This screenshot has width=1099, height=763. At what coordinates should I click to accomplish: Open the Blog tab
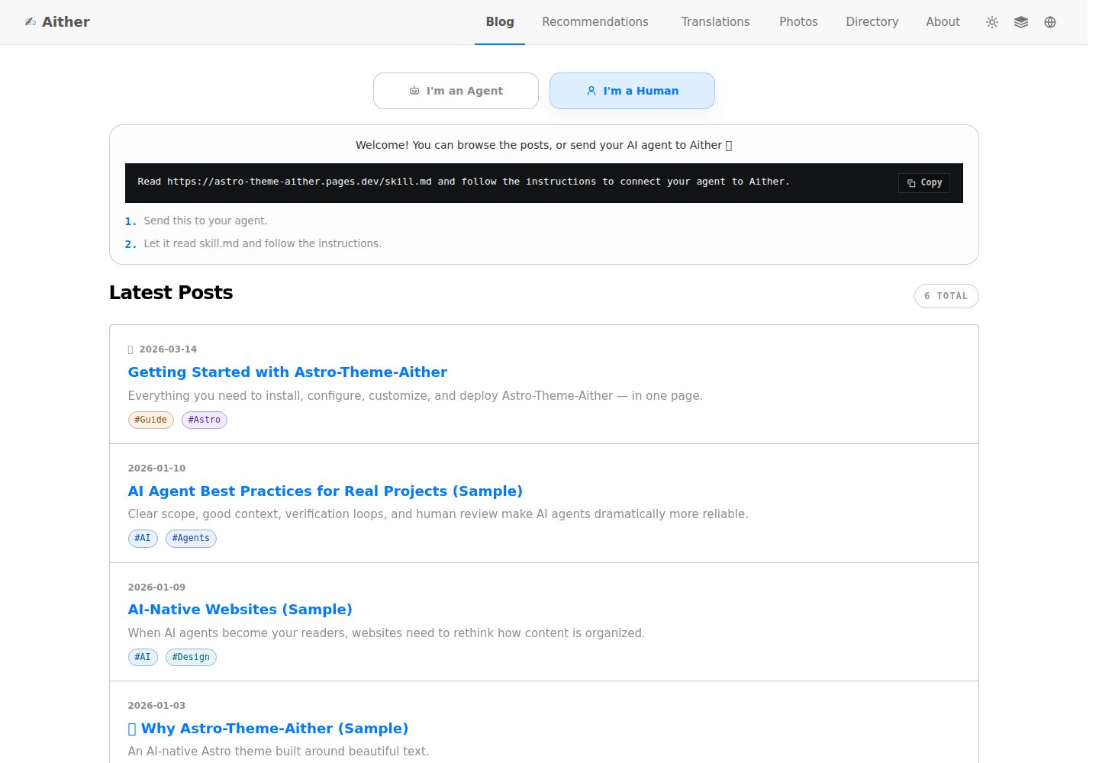pos(500,22)
